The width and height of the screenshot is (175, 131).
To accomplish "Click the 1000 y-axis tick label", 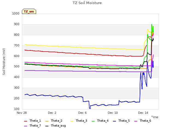I will click(x=16, y=13).
